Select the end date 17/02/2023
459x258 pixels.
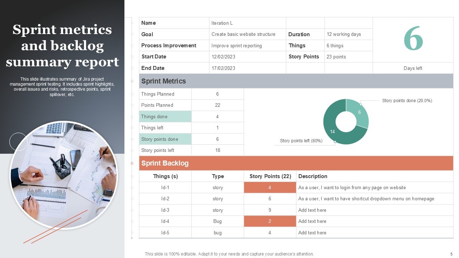pyautogui.click(x=223, y=68)
